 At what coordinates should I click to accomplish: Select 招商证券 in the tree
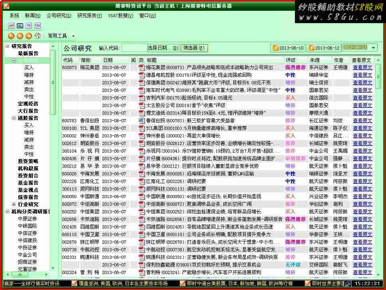[28, 262]
